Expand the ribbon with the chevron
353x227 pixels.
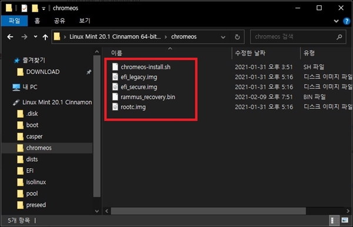pyautogui.click(x=336, y=21)
